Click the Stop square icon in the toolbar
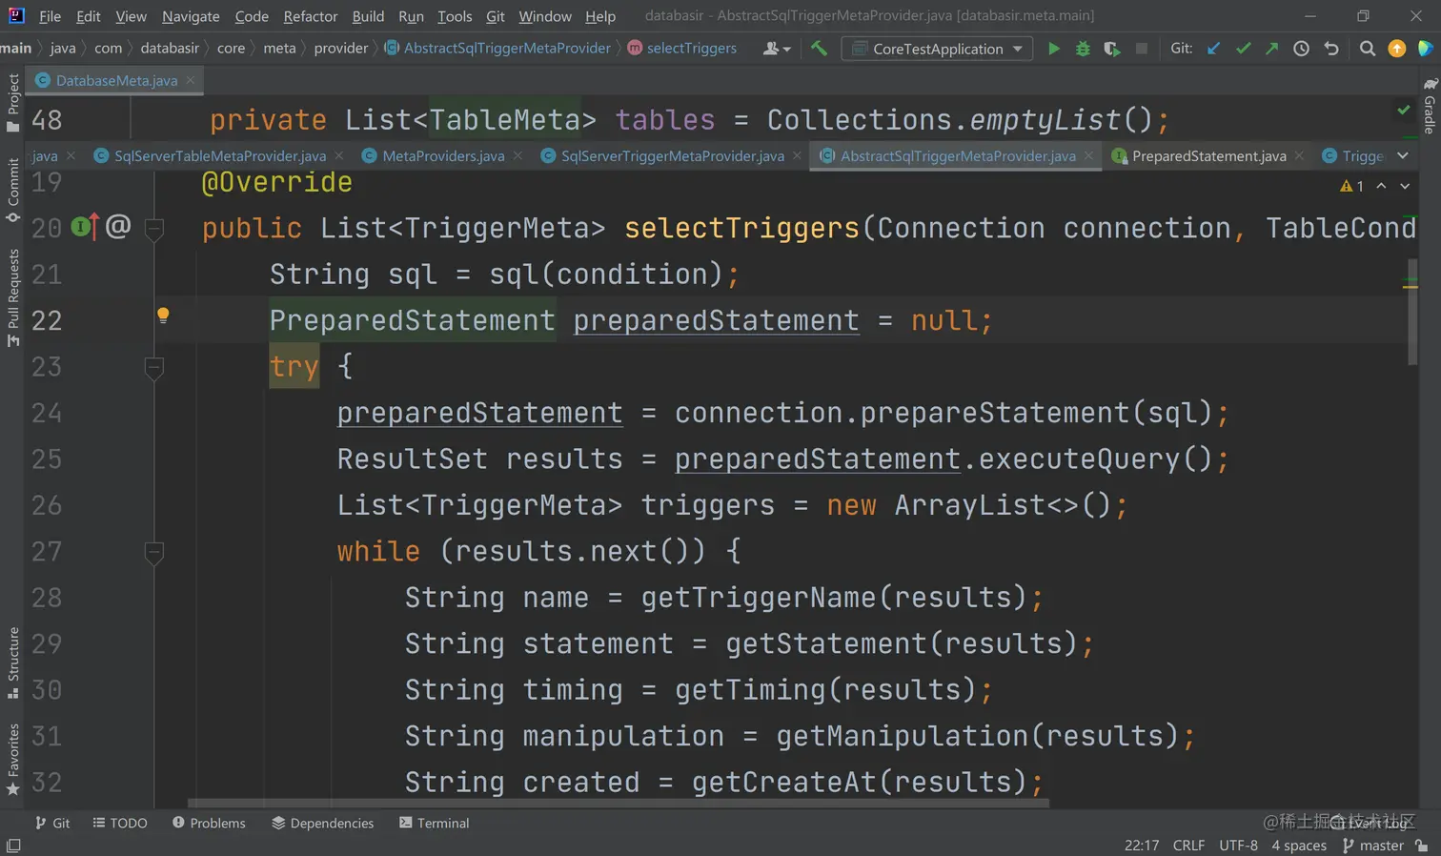The height and width of the screenshot is (856, 1441). [1141, 49]
